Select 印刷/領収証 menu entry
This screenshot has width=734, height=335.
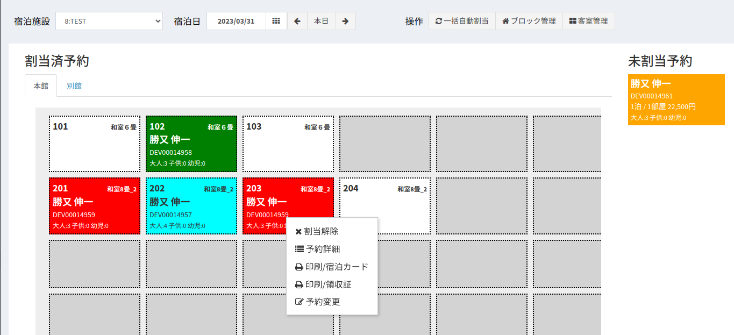pyautogui.click(x=332, y=284)
